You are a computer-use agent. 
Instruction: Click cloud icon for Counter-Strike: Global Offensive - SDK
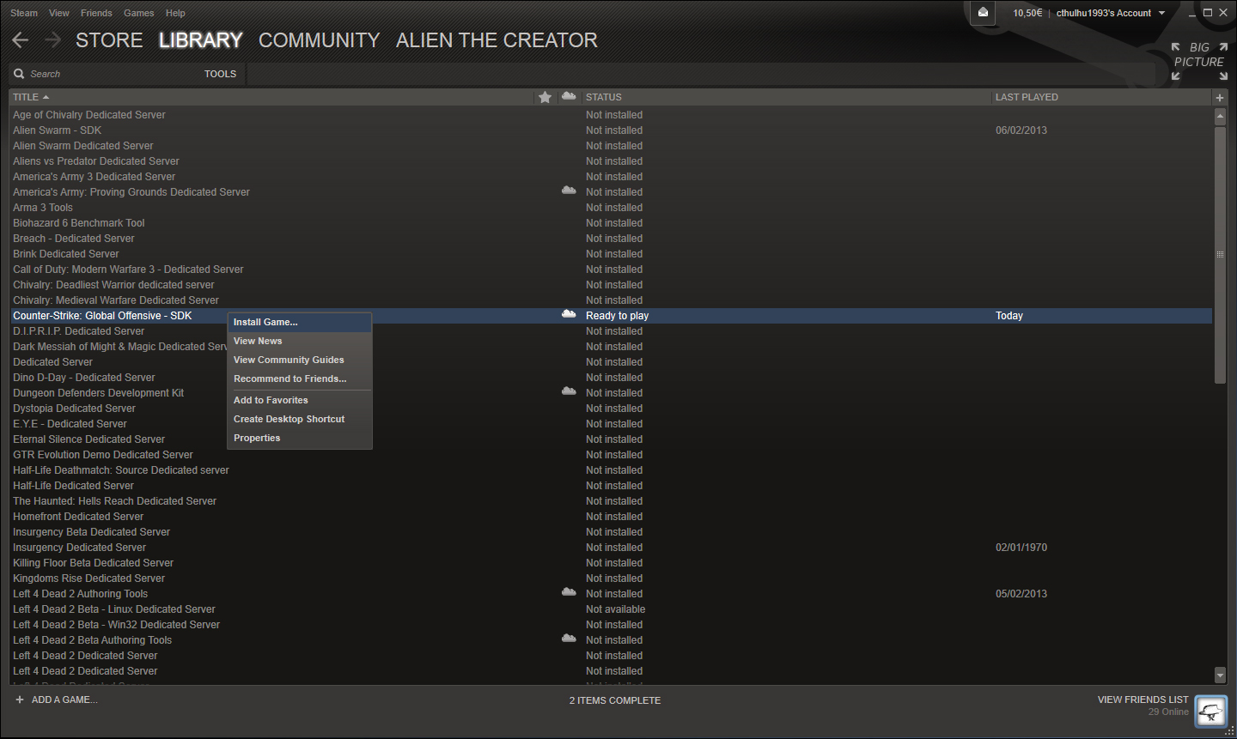click(x=569, y=314)
